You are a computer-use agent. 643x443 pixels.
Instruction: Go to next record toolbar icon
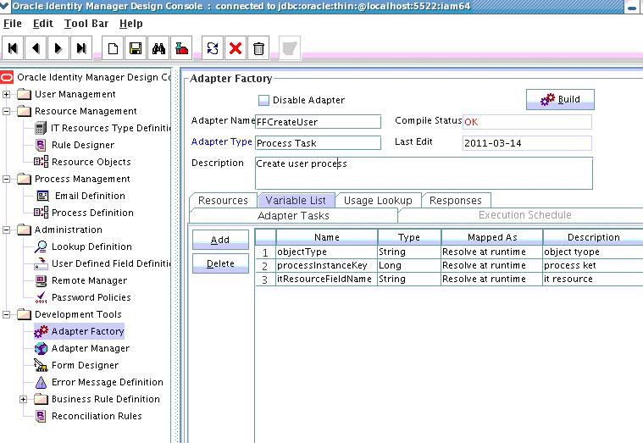(x=58, y=48)
